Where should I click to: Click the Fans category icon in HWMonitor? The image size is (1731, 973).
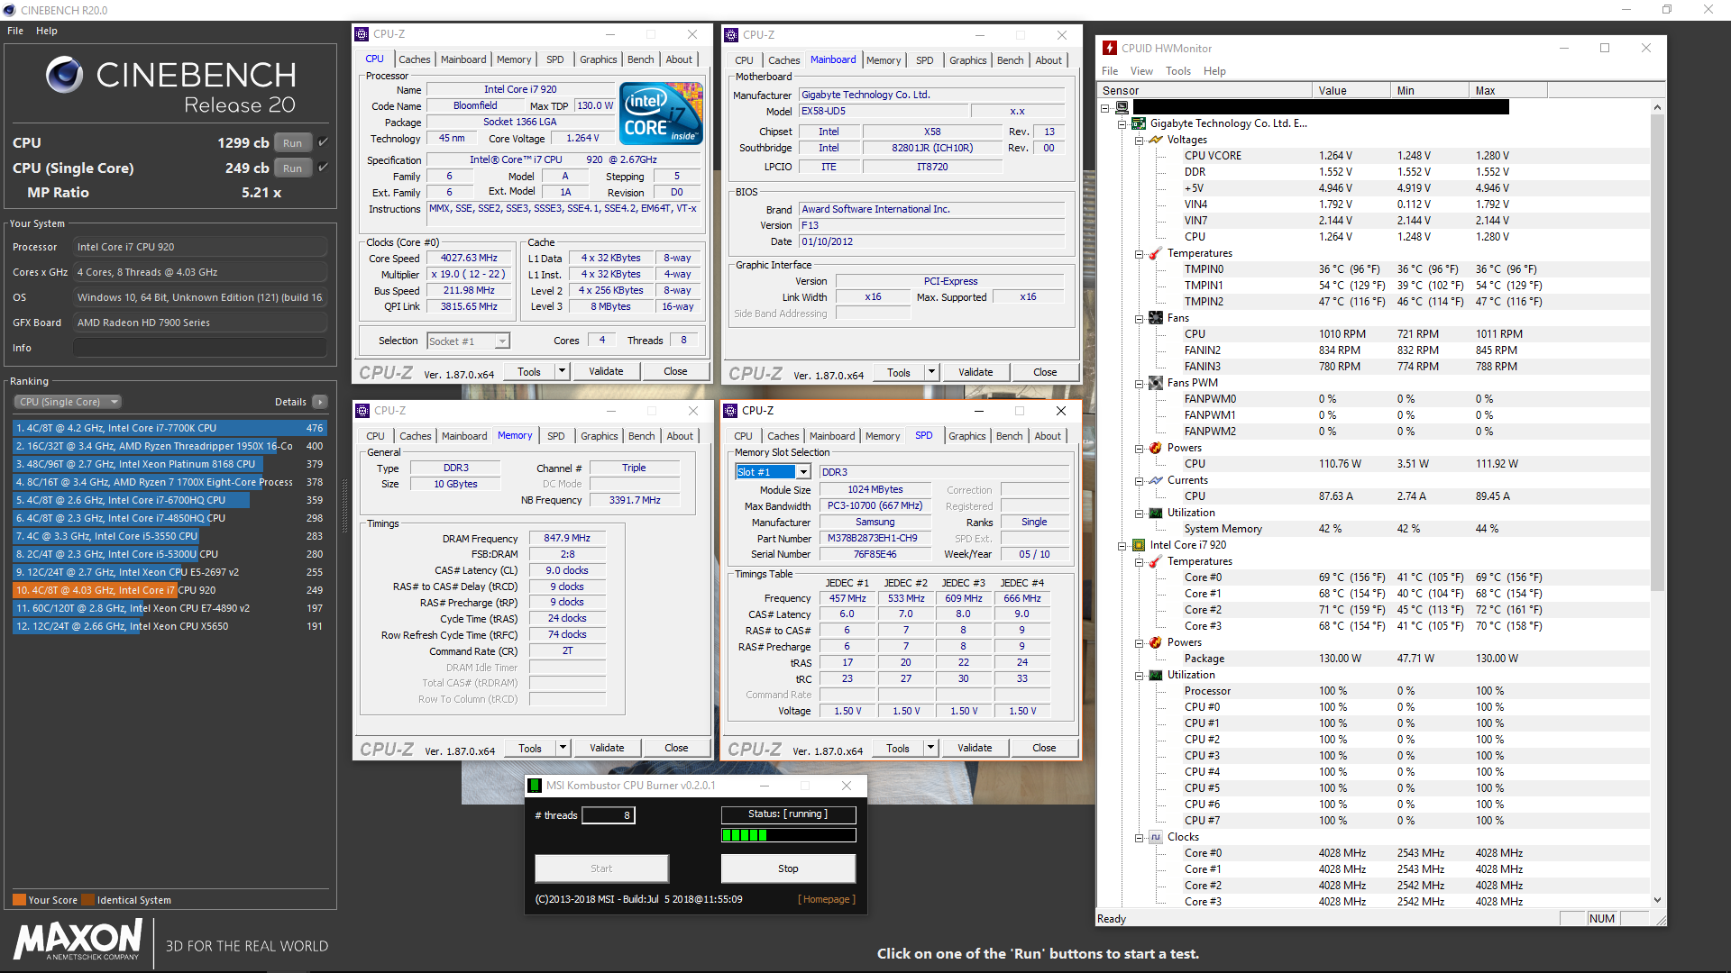[1155, 318]
